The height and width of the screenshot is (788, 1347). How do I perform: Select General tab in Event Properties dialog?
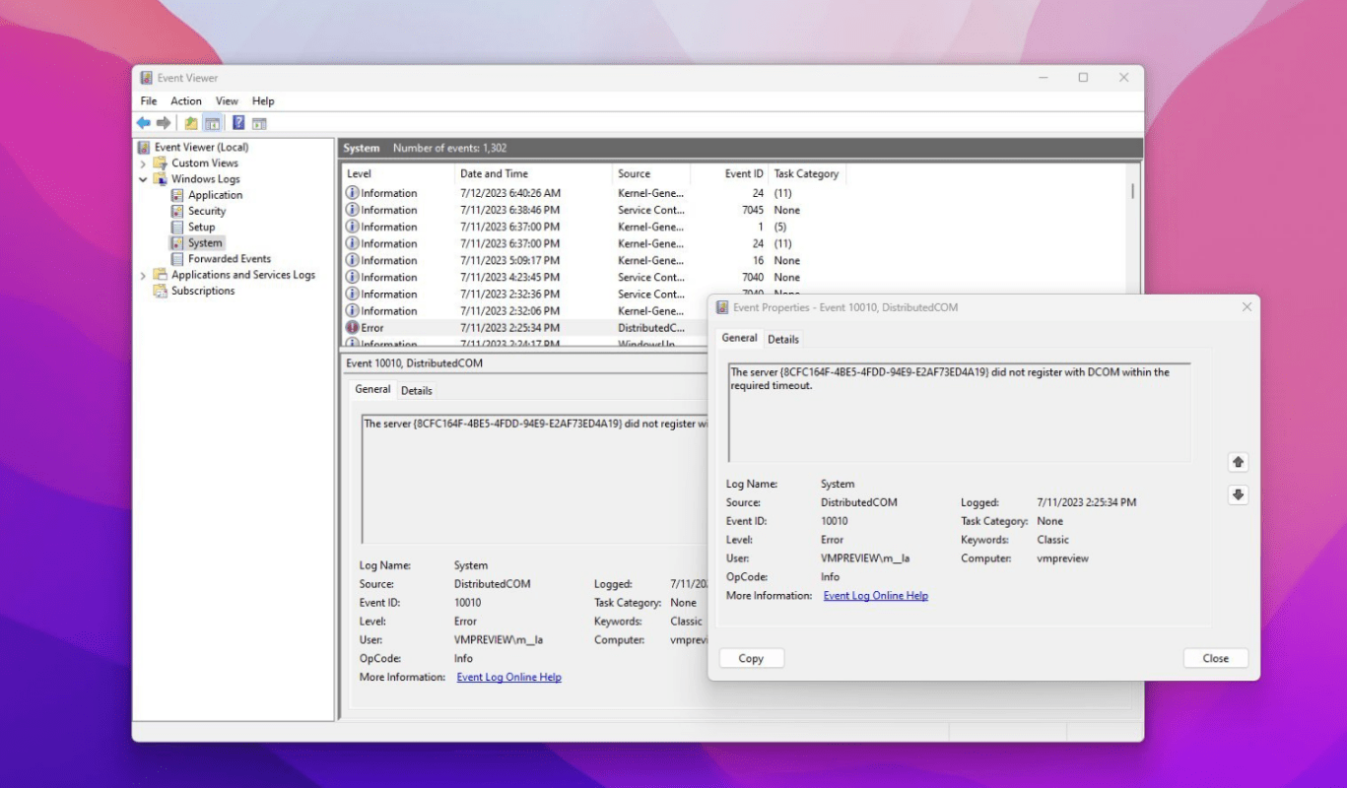739,338
